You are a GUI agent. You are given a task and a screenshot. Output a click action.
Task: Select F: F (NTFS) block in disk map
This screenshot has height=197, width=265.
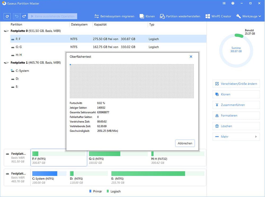tap(59, 157)
